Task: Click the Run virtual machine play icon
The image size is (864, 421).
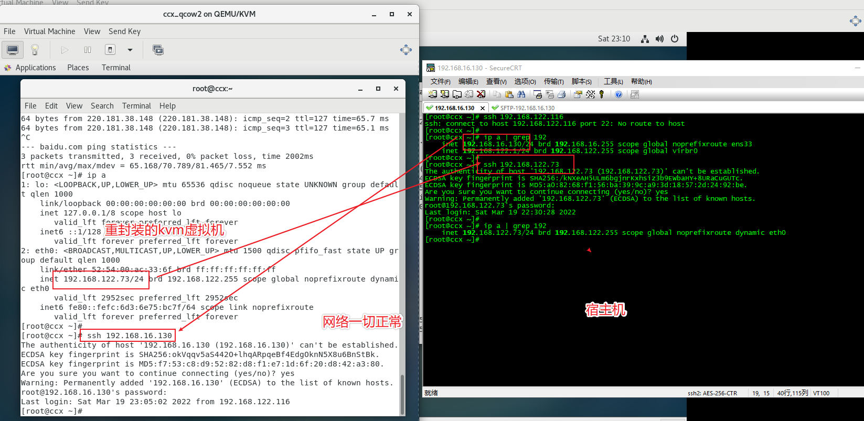Action: [x=65, y=50]
